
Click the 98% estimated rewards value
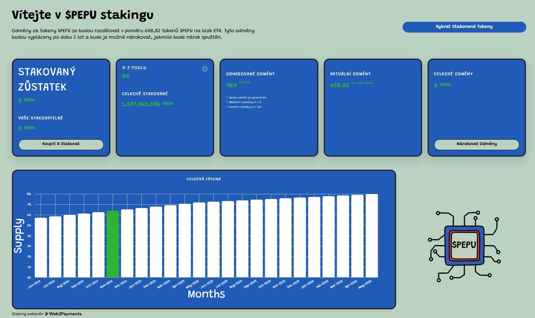point(232,85)
